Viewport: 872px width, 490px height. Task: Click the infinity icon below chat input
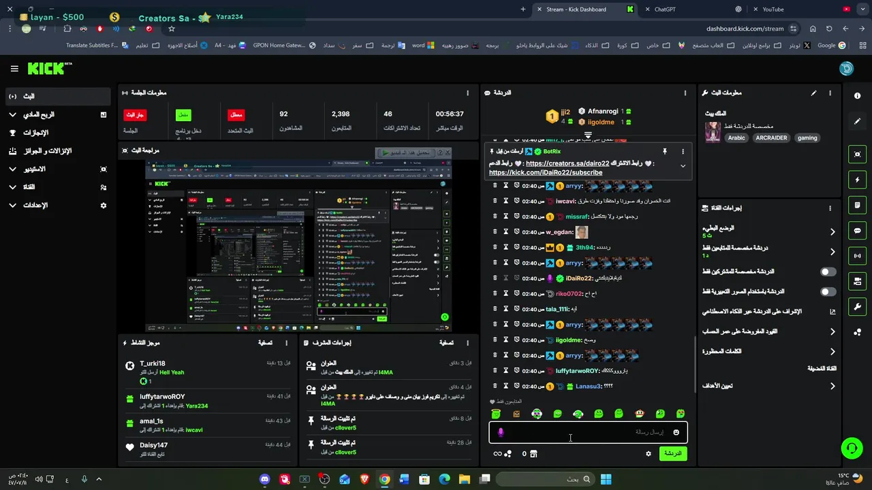497,454
